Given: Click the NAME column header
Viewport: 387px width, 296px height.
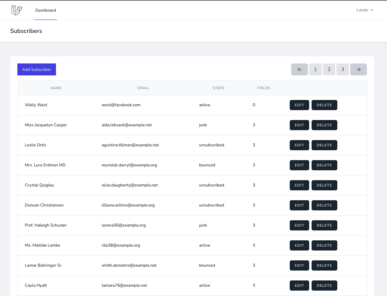Looking at the screenshot, I should 56,88.
